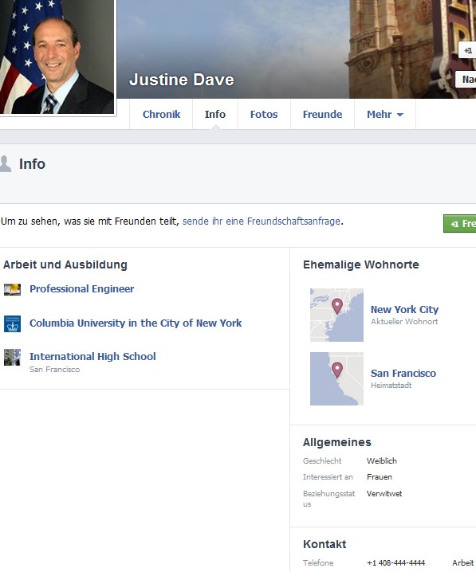Click the 'Heimatstadt' label
The height and width of the screenshot is (572, 476).
click(x=391, y=386)
